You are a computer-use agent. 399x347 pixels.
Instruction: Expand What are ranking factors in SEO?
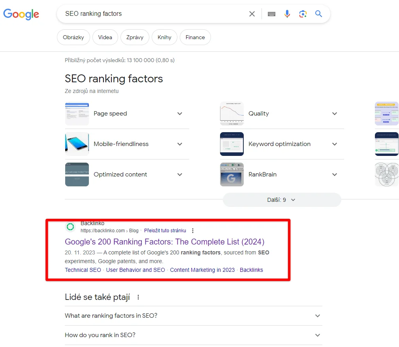click(x=194, y=316)
